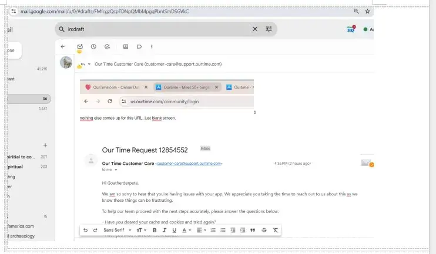Click the Inbox row showing 41,215
The width and height of the screenshot is (436, 254).
pos(28,69)
